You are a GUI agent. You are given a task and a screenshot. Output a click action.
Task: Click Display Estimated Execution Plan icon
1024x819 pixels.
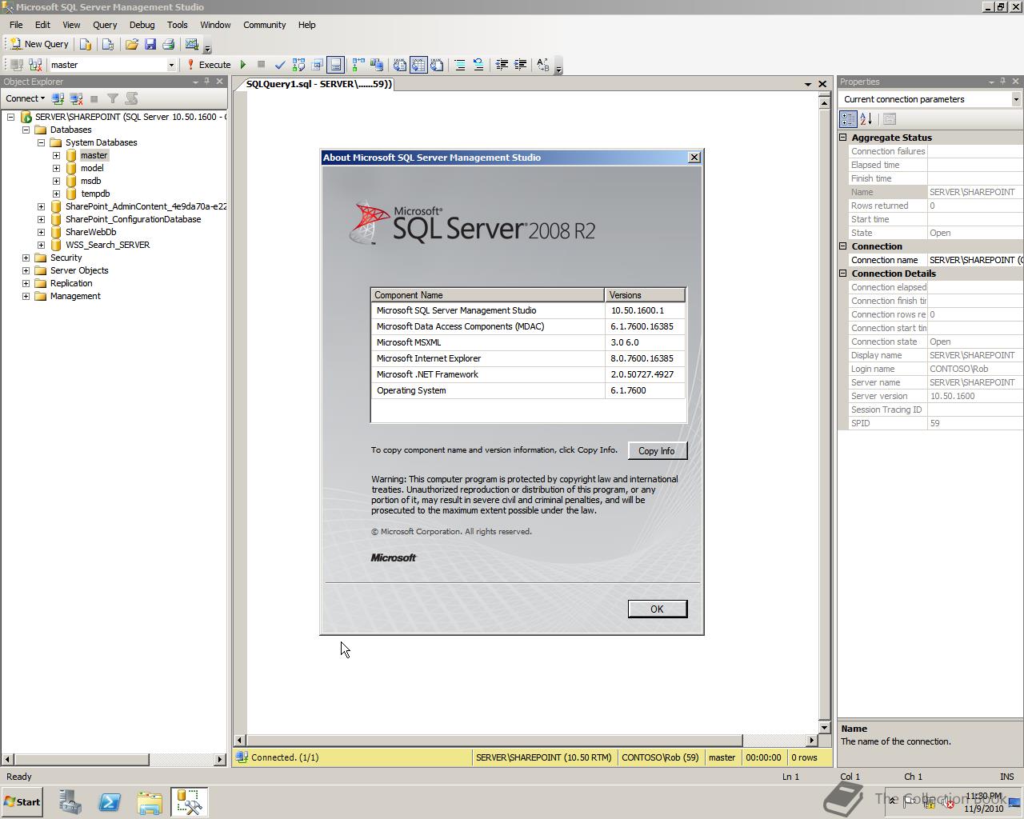298,65
